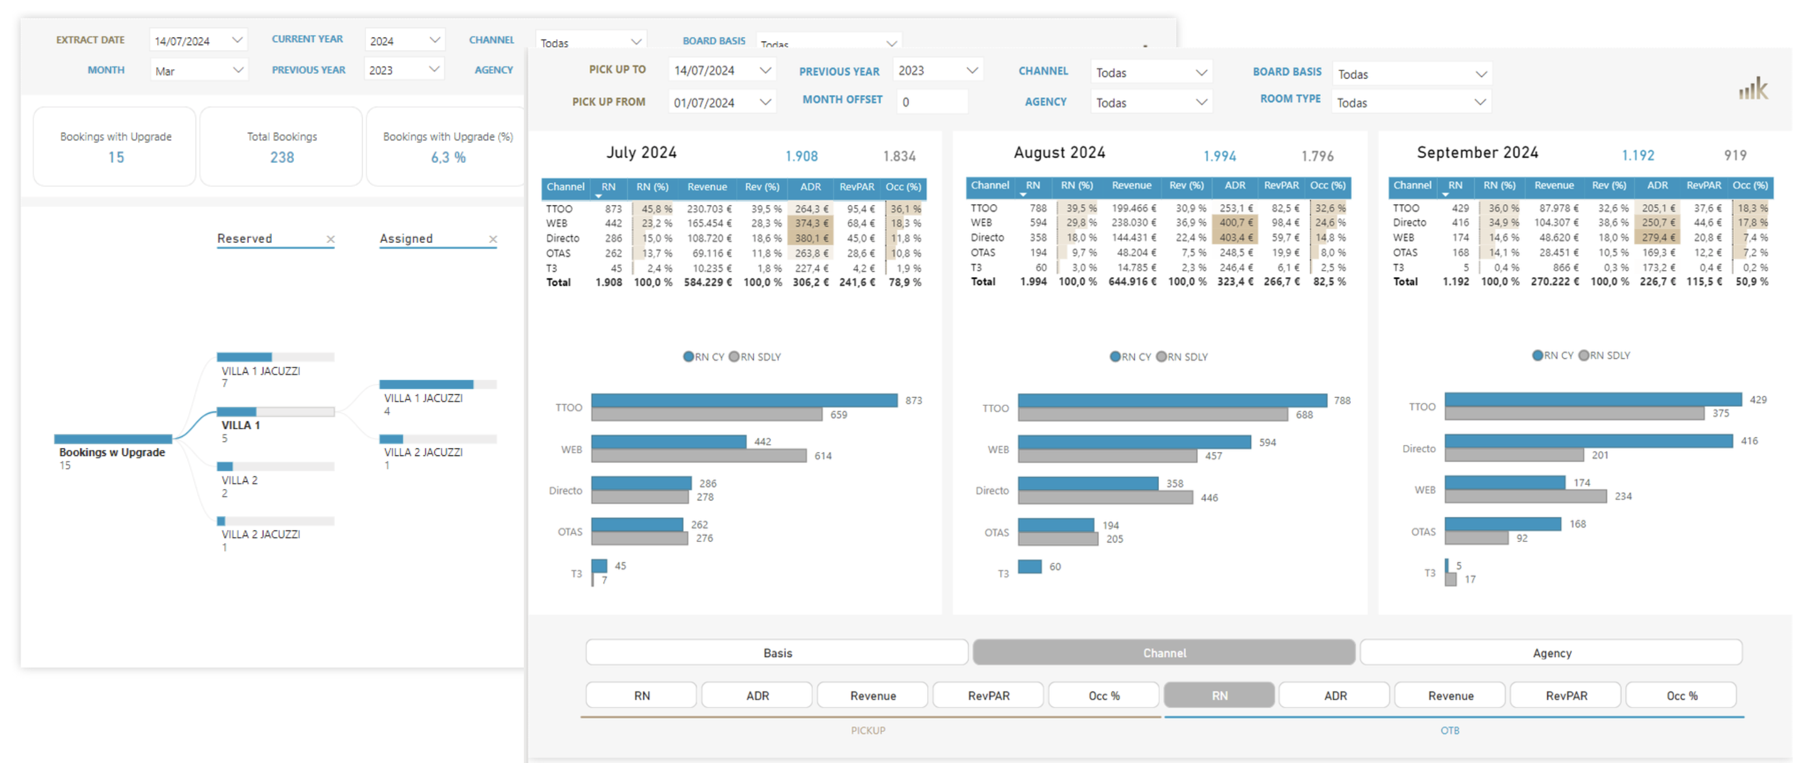Click the OTAS 168 bar in September chart
The height and width of the screenshot is (763, 1810).
pos(1503,524)
